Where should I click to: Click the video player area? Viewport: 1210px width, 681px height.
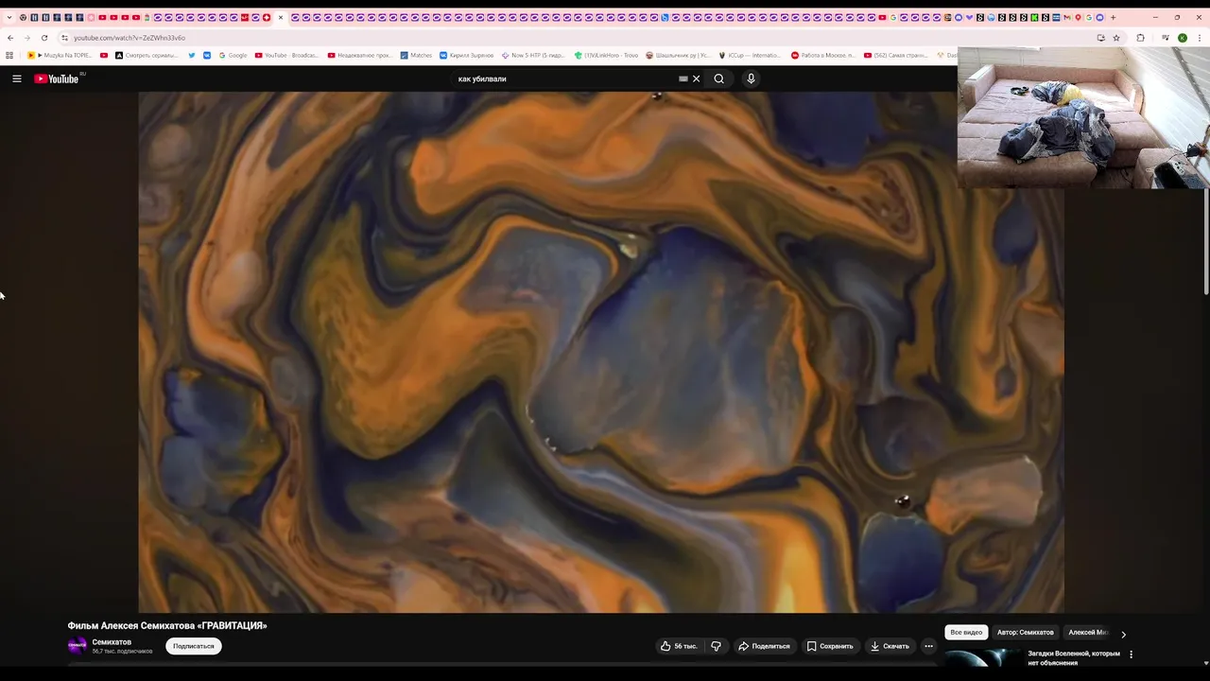click(601, 352)
